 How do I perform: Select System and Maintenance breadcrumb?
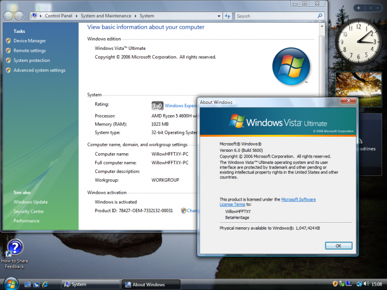[106, 16]
